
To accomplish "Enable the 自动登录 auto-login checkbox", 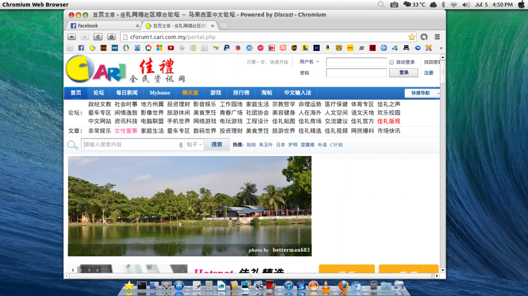I will [x=392, y=62].
